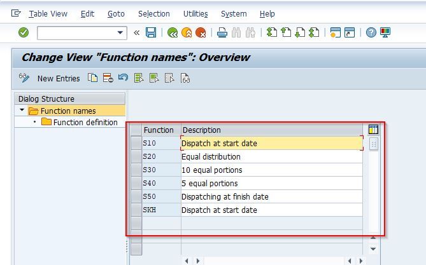Select row S30 using its row selector
The width and height of the screenshot is (426, 265).
[136, 170]
